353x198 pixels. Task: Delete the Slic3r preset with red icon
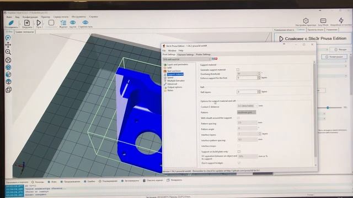tap(216, 59)
